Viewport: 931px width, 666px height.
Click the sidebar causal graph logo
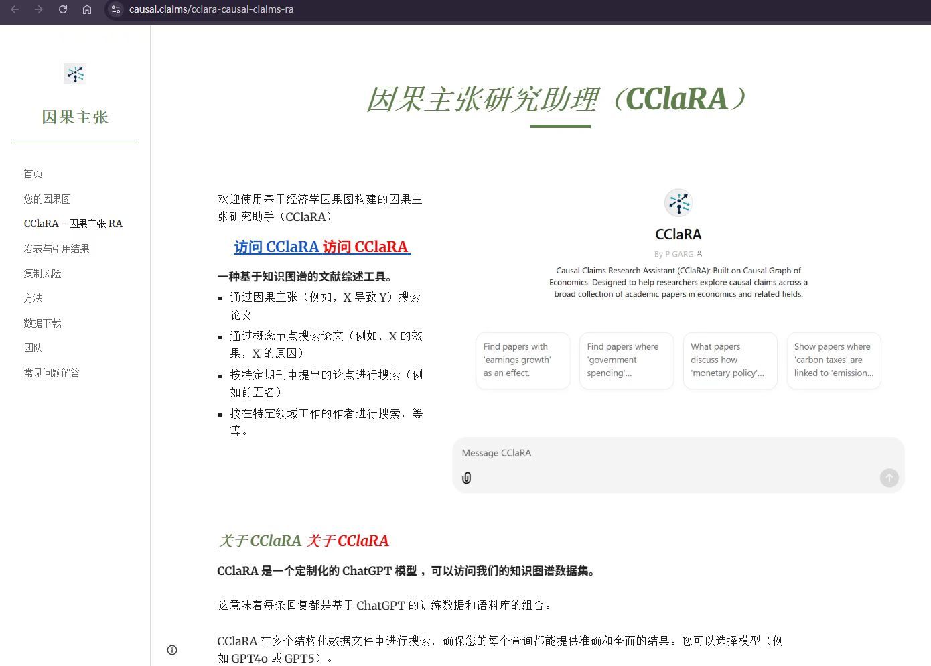(x=75, y=74)
